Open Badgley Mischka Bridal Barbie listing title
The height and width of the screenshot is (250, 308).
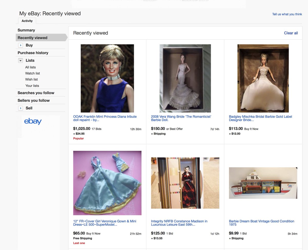[x=261, y=118]
